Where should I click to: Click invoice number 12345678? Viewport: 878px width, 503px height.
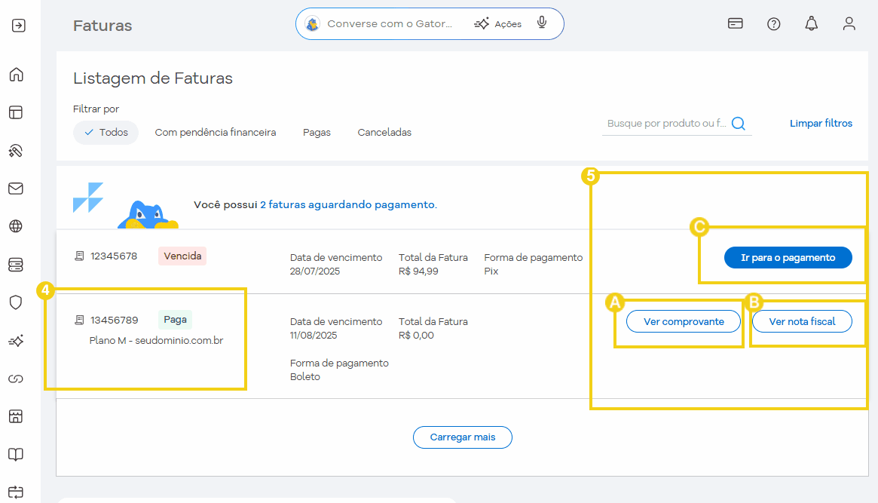pos(114,256)
